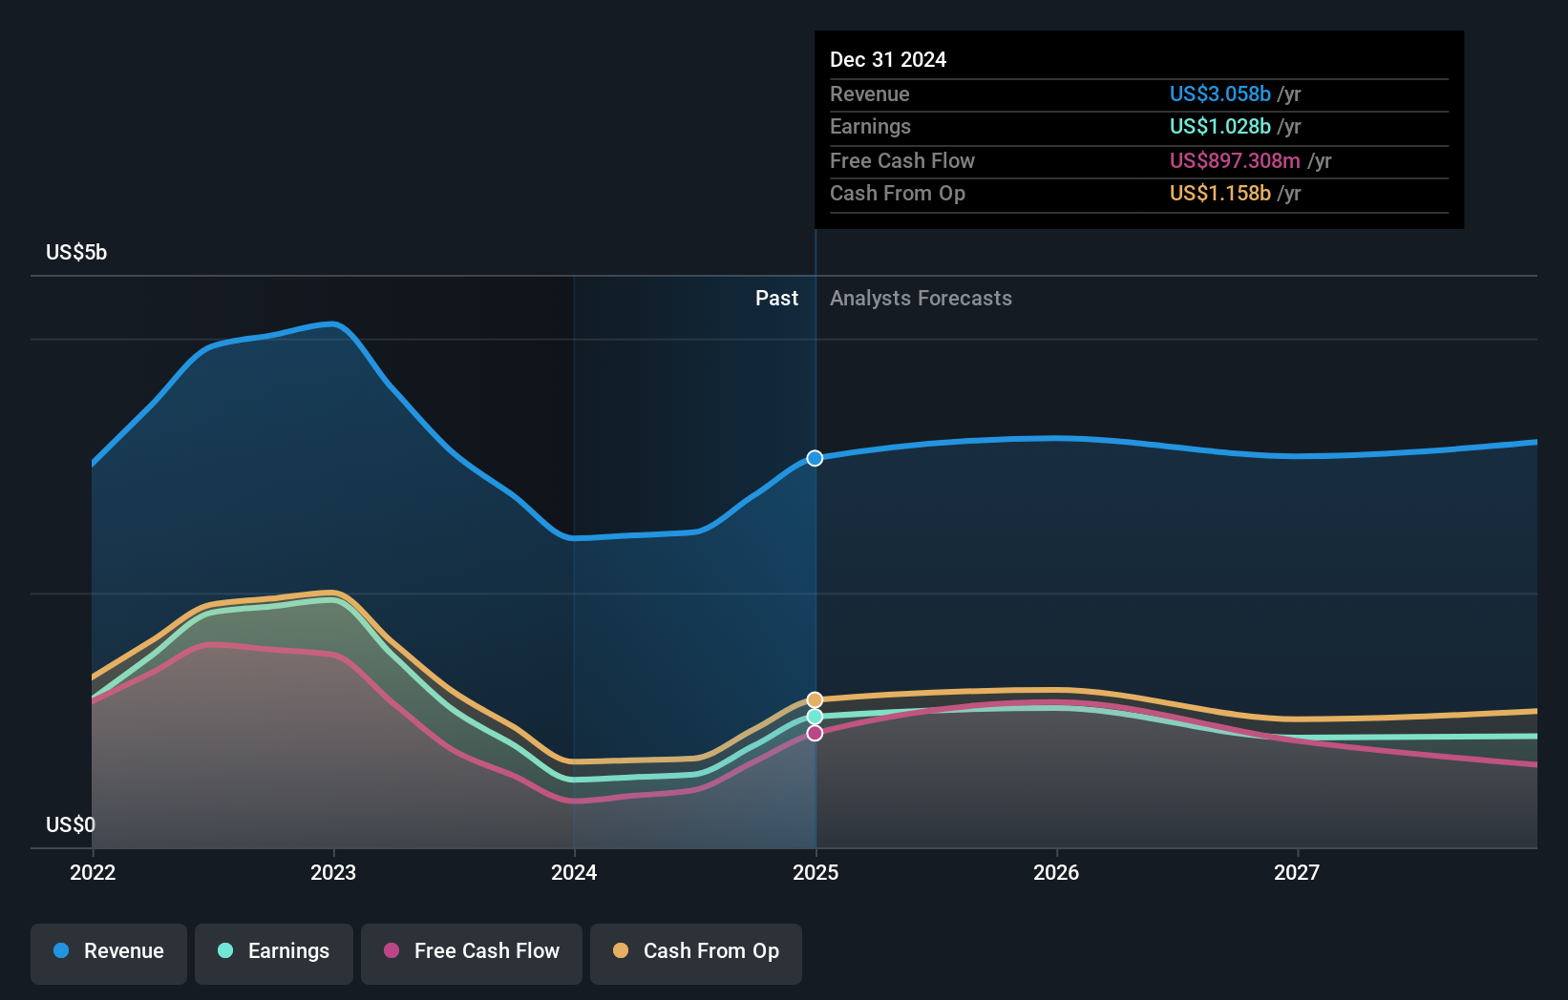This screenshot has width=1568, height=1000.
Task: Click the yellow Cash From Op dot icon
Action: 620,951
